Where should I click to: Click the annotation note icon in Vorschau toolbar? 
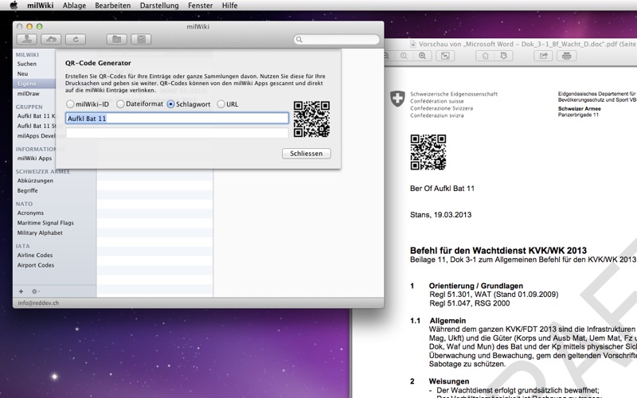click(x=504, y=56)
